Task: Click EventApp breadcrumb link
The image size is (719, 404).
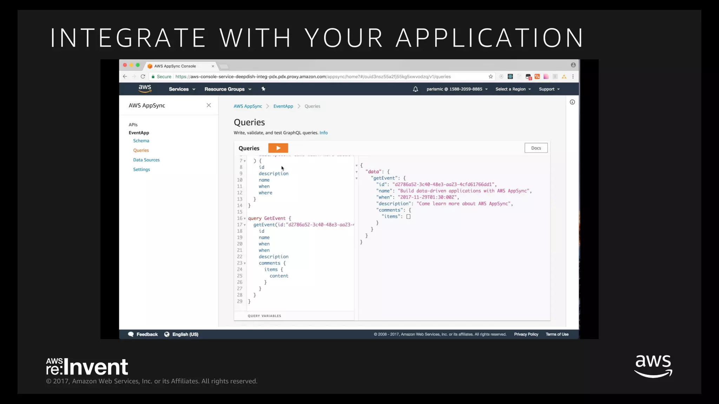Action: [x=283, y=106]
